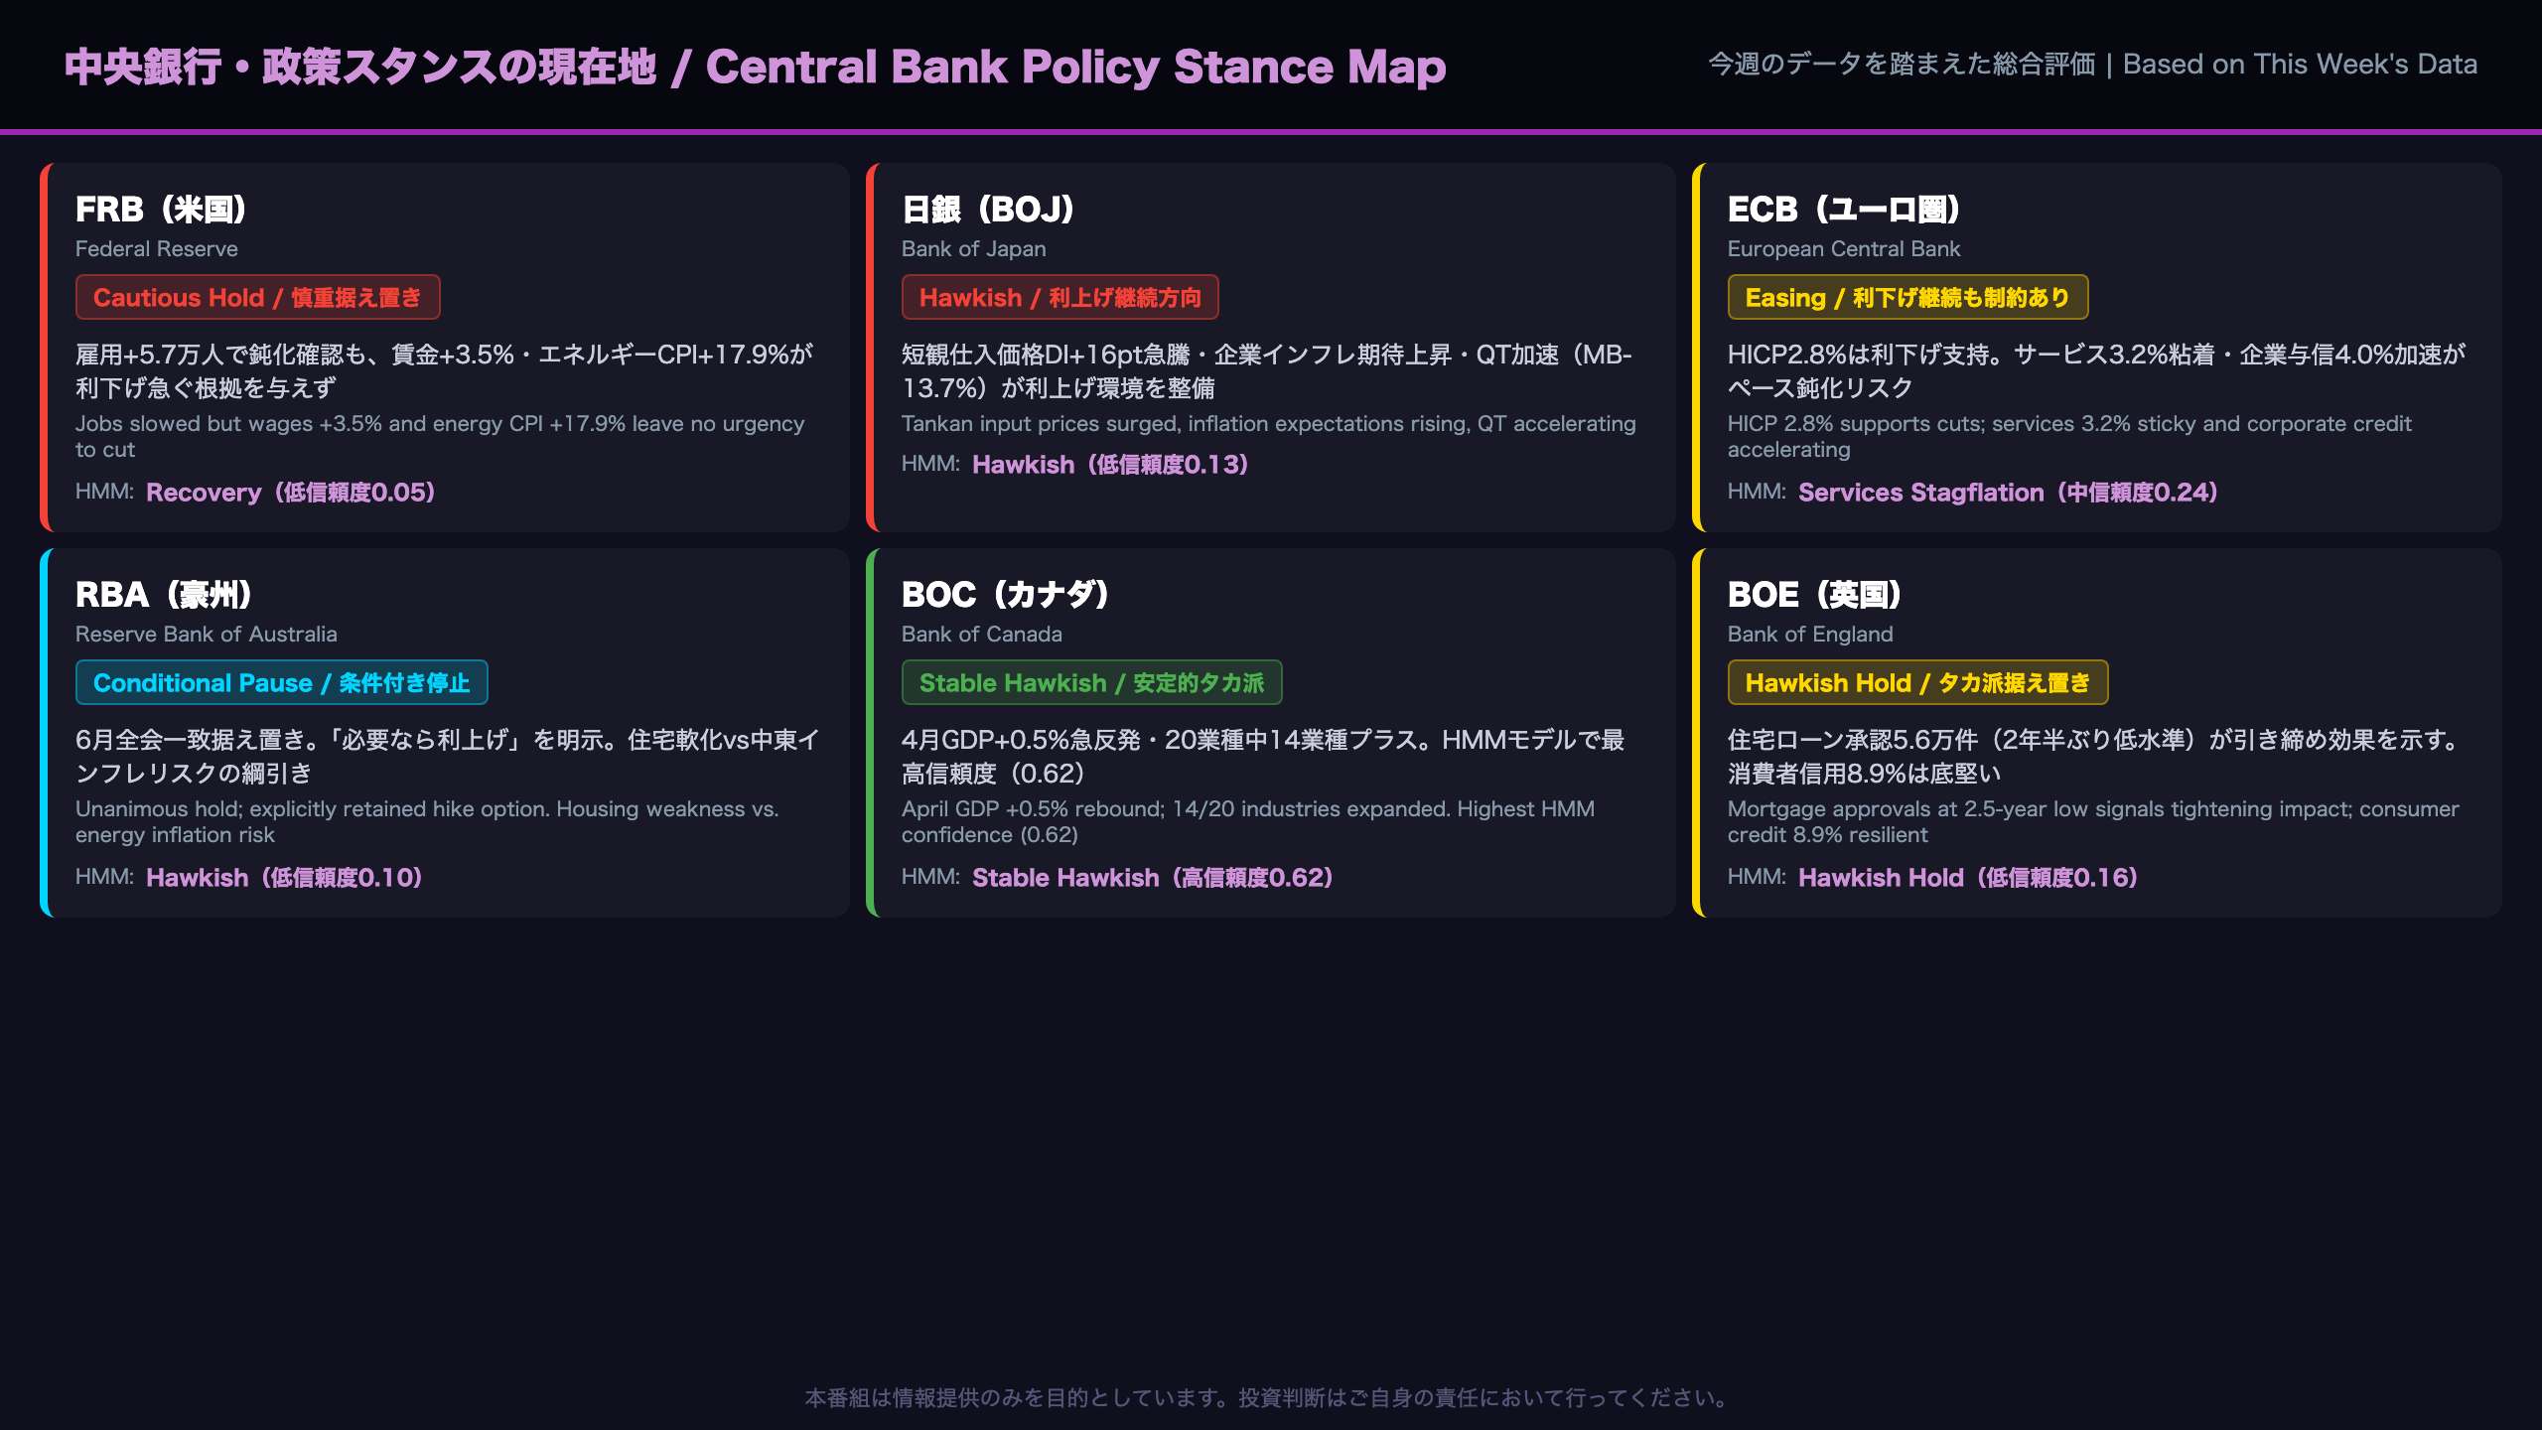2542x1430 pixels.
Task: Click the ECB summary starting 'HICP2.8%は利下げ支持'
Action: pos(2096,371)
